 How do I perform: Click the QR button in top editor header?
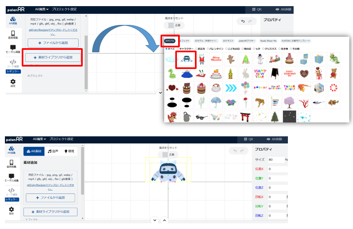coord(257,9)
